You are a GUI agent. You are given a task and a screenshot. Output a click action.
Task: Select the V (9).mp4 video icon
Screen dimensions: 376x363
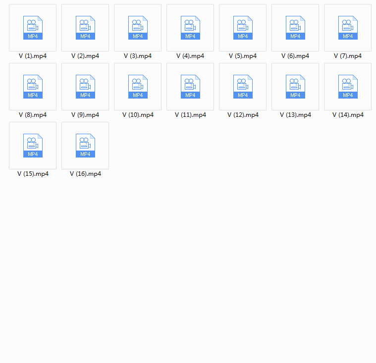click(x=85, y=87)
